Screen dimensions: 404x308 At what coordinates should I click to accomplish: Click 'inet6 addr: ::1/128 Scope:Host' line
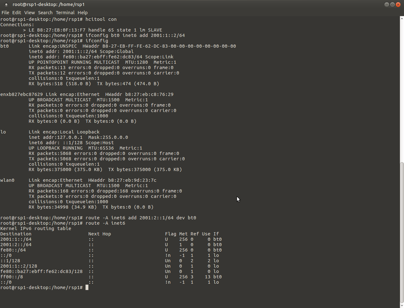point(71,143)
